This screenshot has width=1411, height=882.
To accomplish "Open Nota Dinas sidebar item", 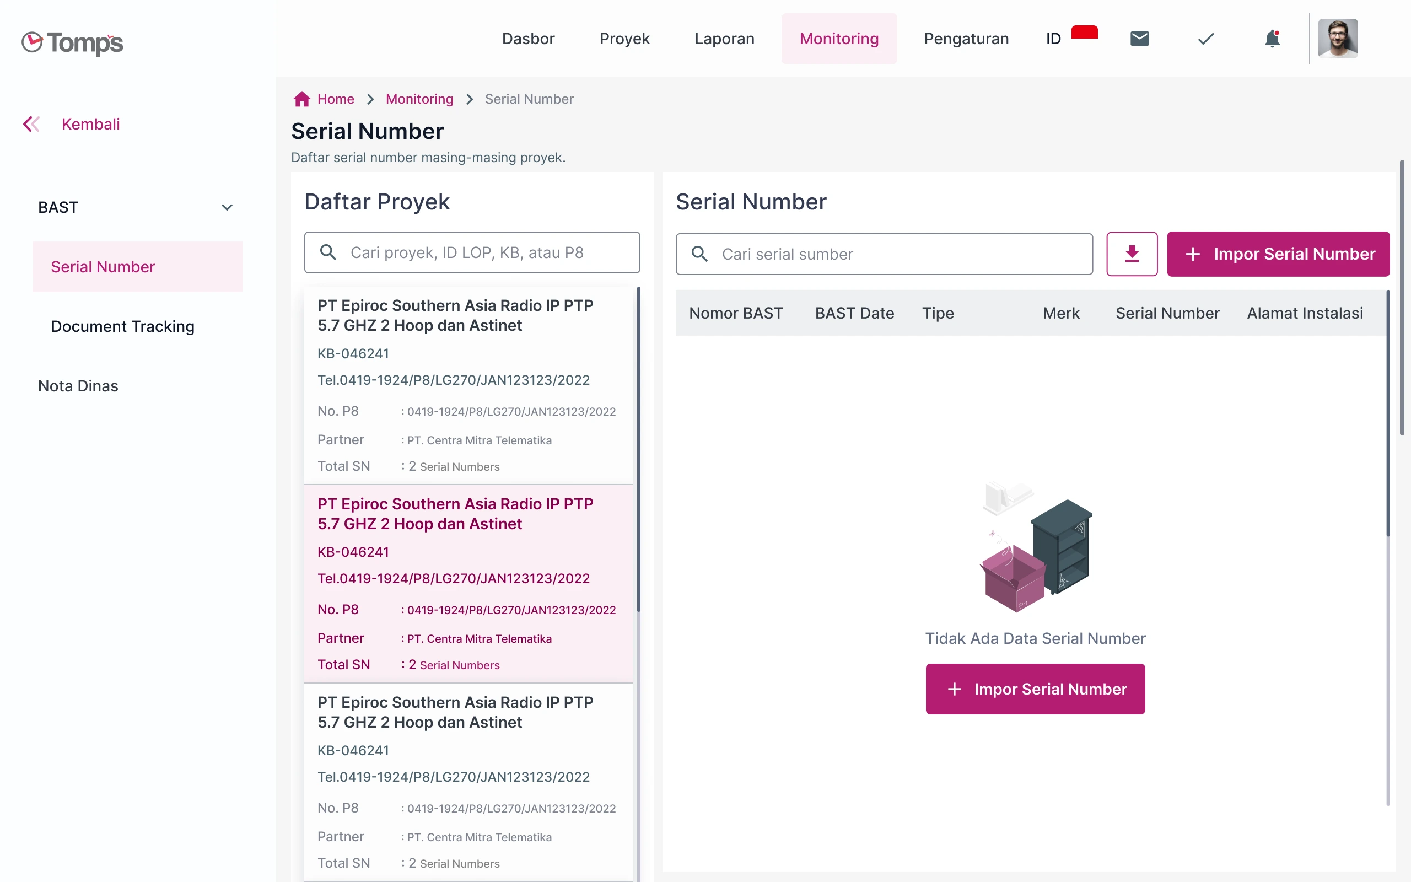I will pyautogui.click(x=78, y=385).
